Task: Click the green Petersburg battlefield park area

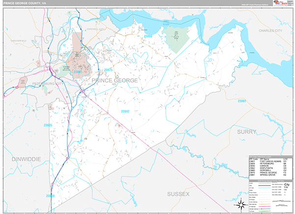Action: 63,71
